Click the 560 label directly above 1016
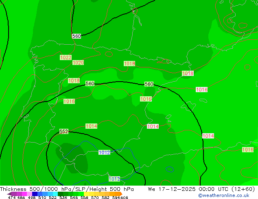The image size is (258, 199). coord(149,84)
